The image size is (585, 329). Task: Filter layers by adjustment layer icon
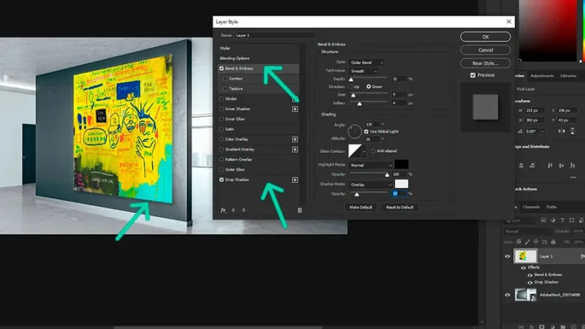pyautogui.click(x=553, y=221)
